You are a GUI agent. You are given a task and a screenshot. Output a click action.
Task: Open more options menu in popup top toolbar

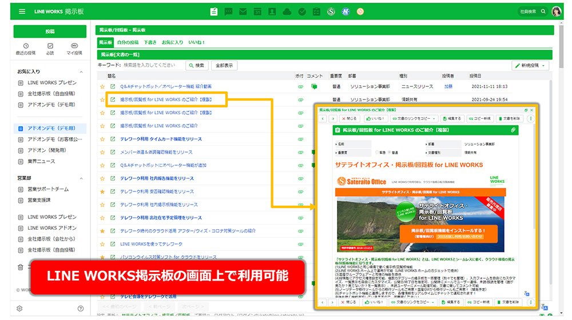click(530, 118)
